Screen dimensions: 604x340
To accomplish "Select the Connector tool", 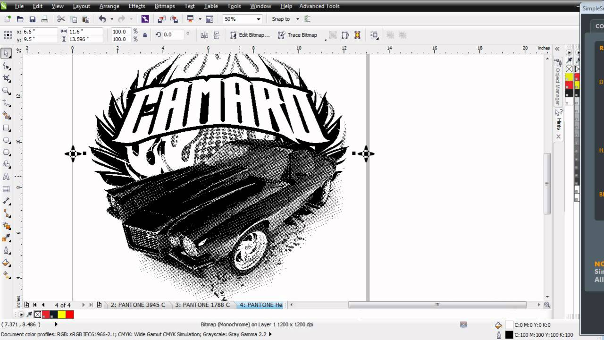I will [7, 213].
